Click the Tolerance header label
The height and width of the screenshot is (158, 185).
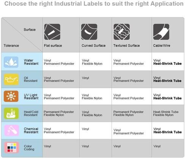[11, 45]
